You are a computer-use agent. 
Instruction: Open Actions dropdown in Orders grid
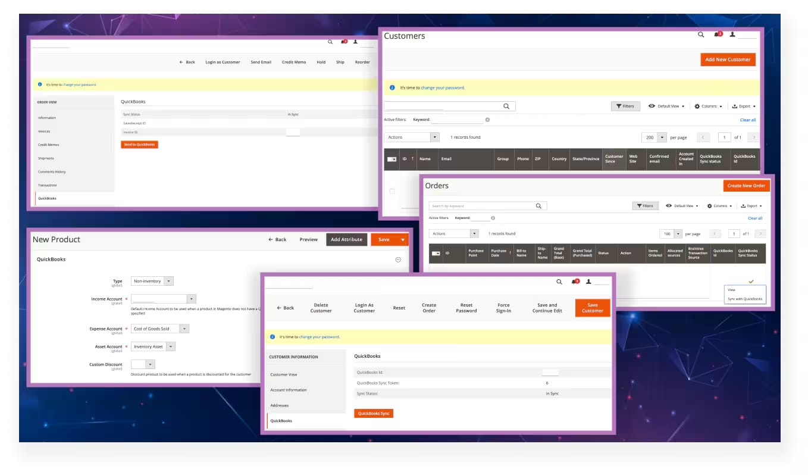(453, 234)
